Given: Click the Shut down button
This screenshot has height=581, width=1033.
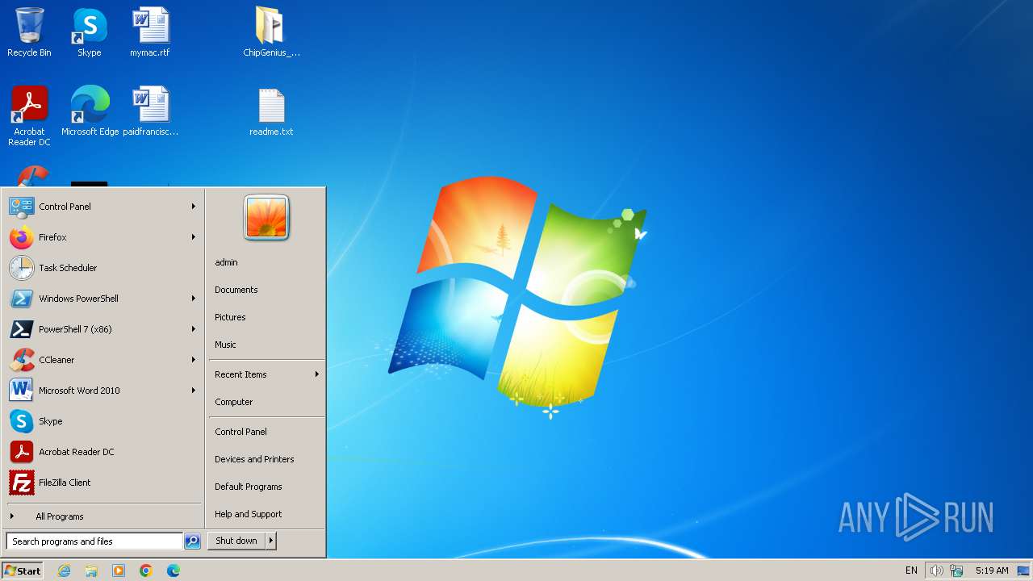Looking at the screenshot, I should (x=236, y=541).
